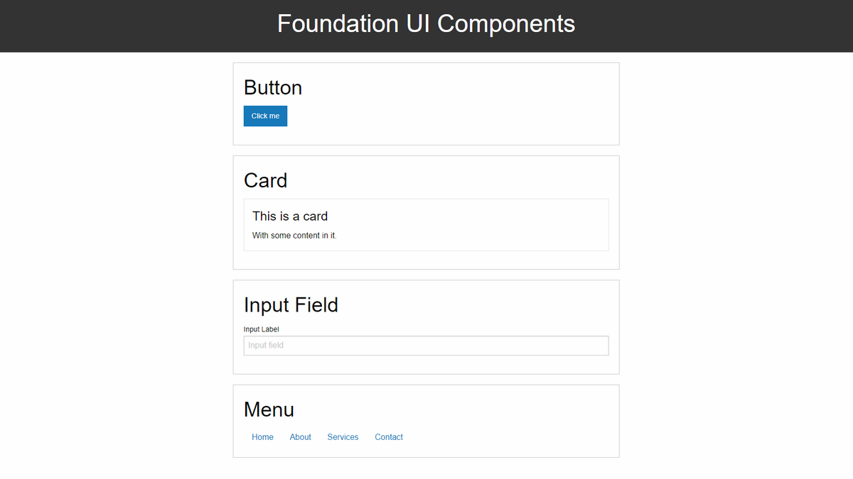The image size is (853, 479).
Task: Click the blue 'Click me' button
Action: point(265,116)
